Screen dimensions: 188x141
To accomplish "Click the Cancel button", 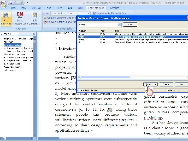I will click(x=166, y=84).
